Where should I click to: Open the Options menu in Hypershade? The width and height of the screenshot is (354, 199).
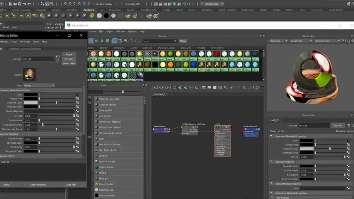(x=132, y=31)
